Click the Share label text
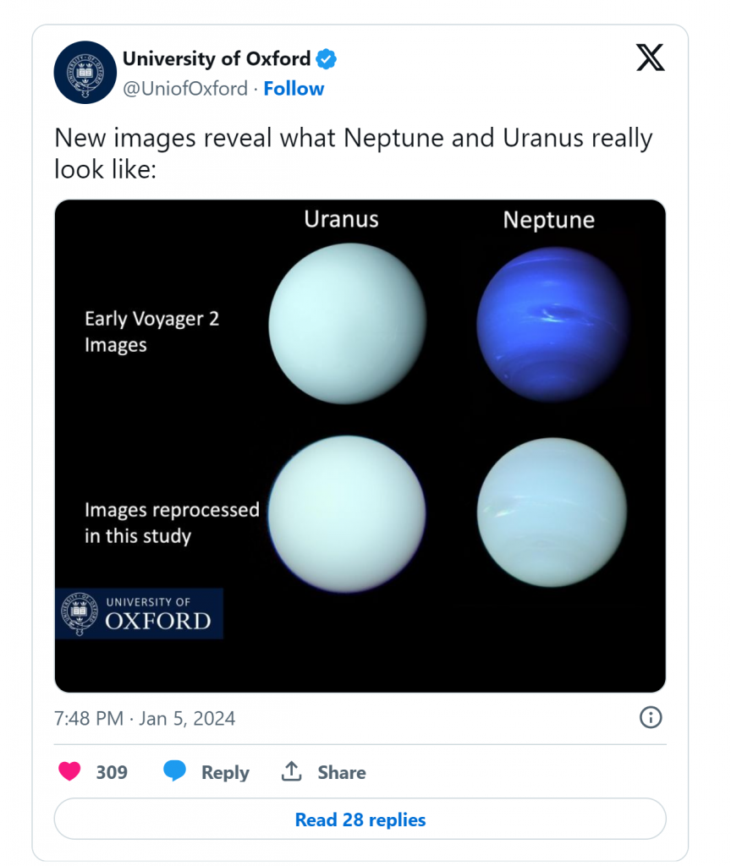The image size is (731, 866). [x=342, y=772]
